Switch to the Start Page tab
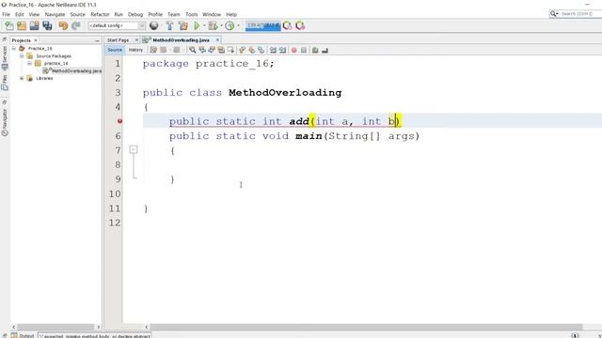602x338 pixels. (118, 39)
